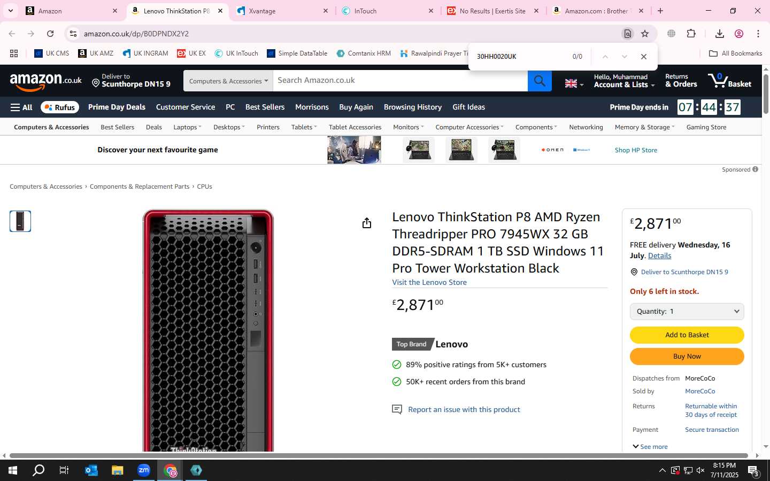Open Visit the Lenovo Store link
770x481 pixels.
[429, 282]
